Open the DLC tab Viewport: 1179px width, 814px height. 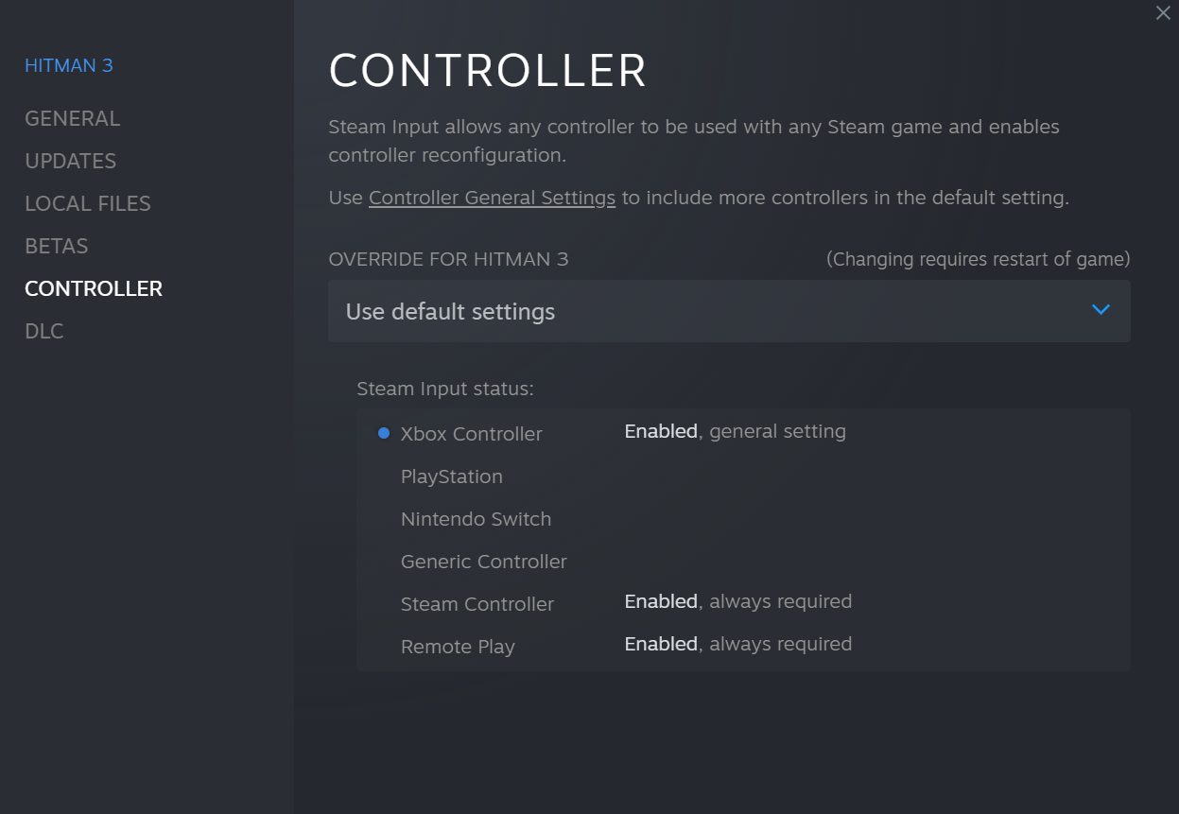[44, 331]
